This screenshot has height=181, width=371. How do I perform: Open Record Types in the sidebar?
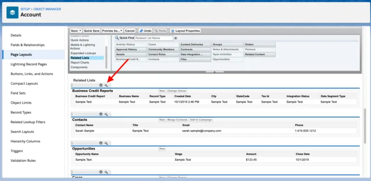(21, 113)
